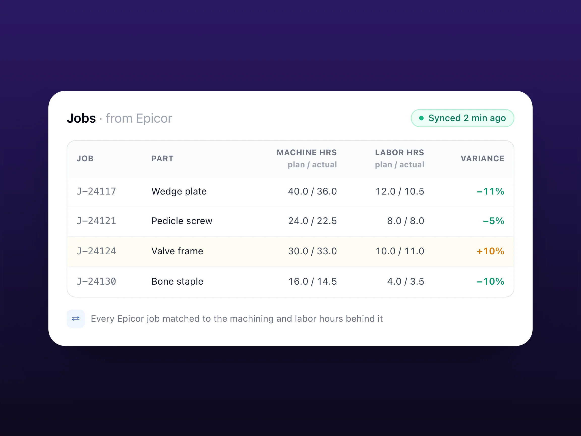Select the Pedicle screw part
Viewport: 581px width, 436px height.
pyautogui.click(x=182, y=221)
